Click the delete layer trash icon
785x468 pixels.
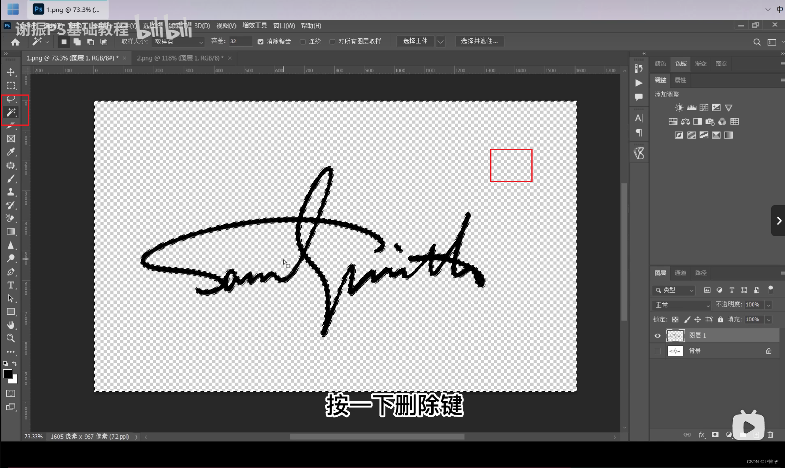(770, 435)
